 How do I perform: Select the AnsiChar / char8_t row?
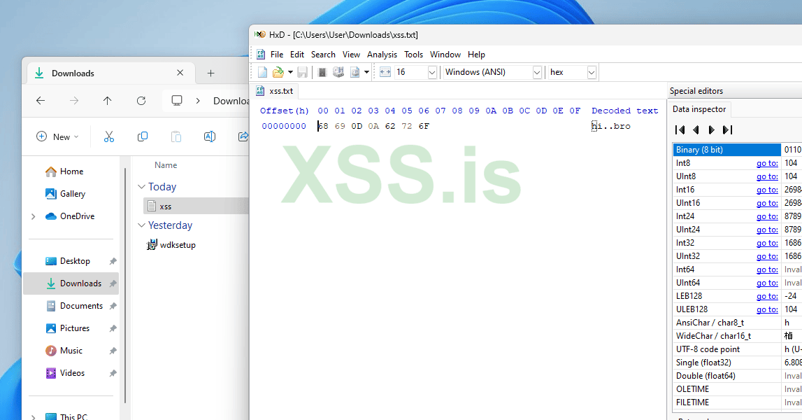(737, 323)
